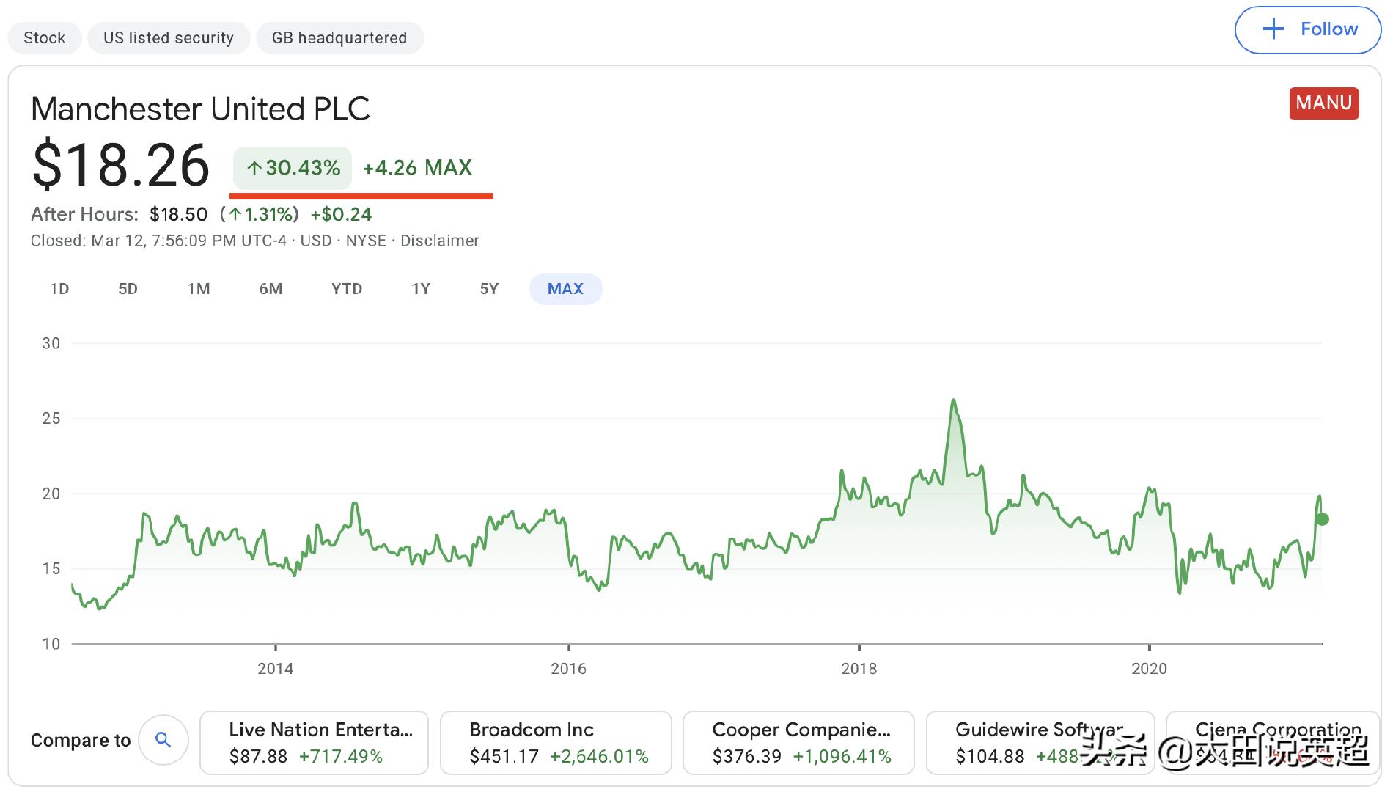1393x792 pixels.
Task: Click the red MANU ticker badge
Action: pyautogui.click(x=1323, y=103)
